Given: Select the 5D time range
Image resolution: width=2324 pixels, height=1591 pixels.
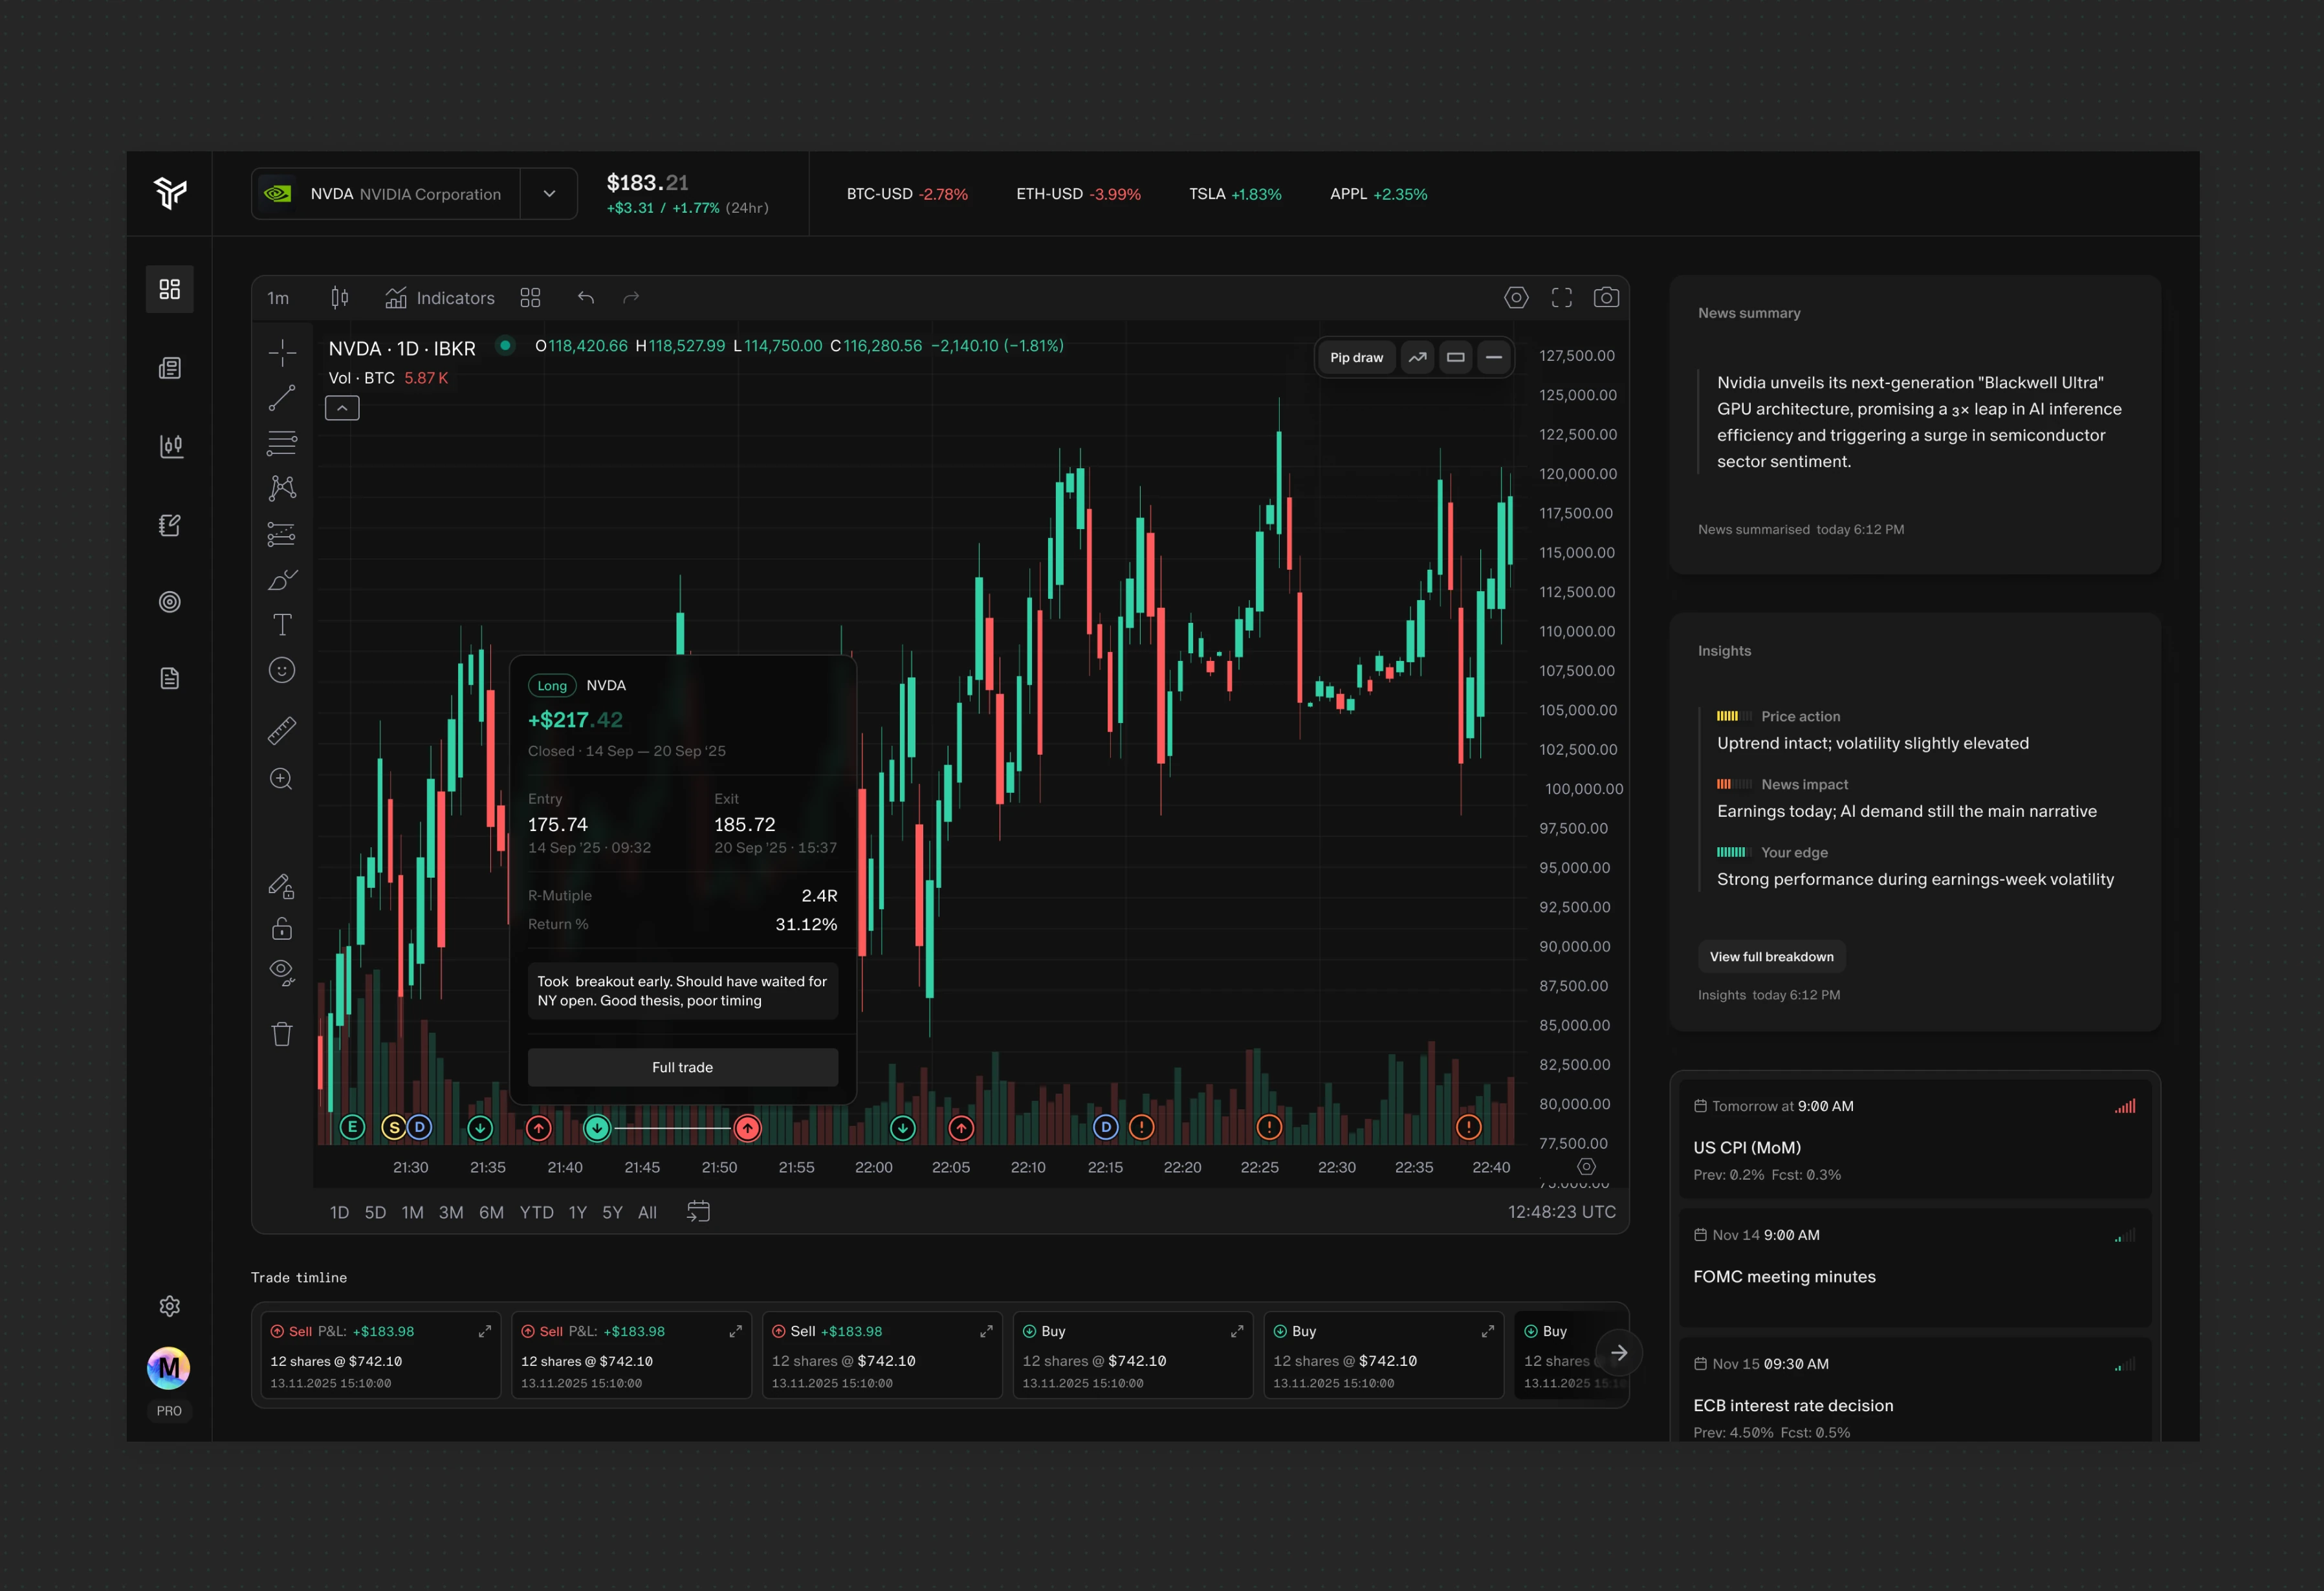Looking at the screenshot, I should click(x=375, y=1212).
